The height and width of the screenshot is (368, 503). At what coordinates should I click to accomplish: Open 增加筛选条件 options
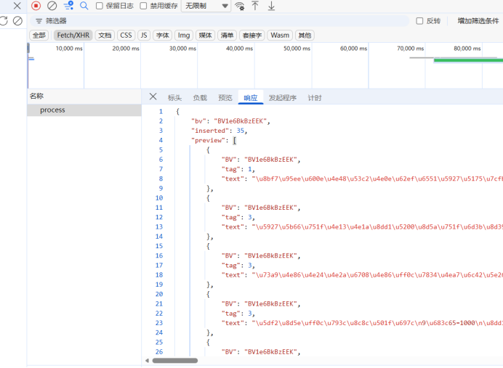[x=478, y=21]
